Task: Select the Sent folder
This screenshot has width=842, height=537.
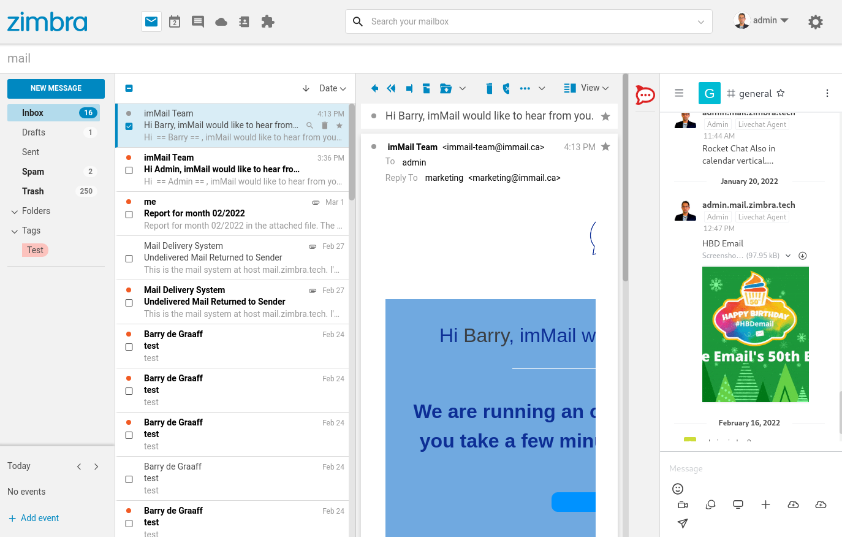Action: 53,152
